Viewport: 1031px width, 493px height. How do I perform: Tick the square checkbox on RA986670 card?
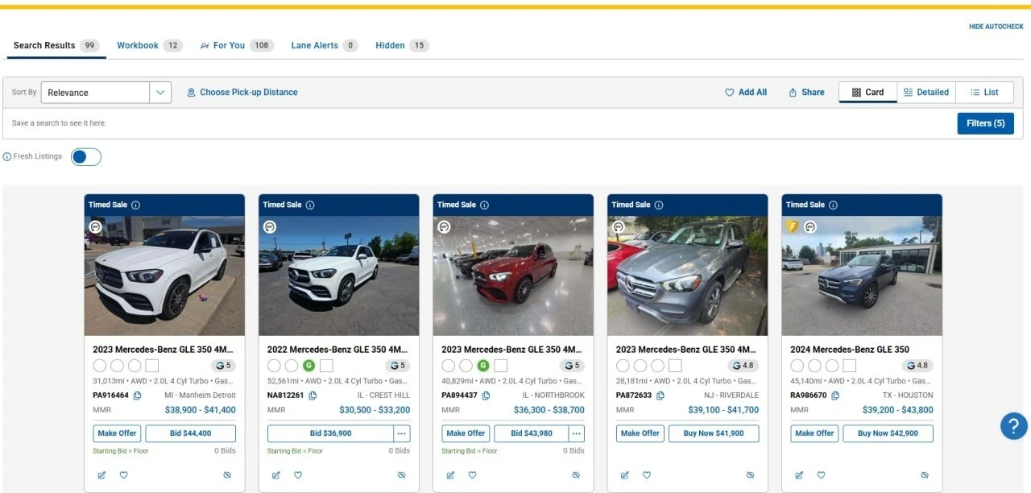849,366
